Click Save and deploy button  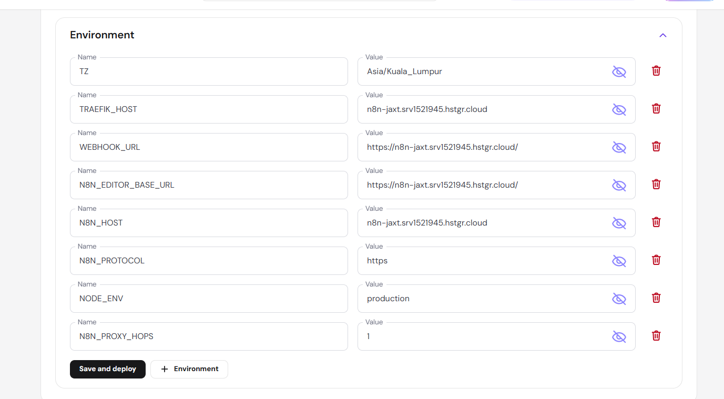pyautogui.click(x=108, y=369)
